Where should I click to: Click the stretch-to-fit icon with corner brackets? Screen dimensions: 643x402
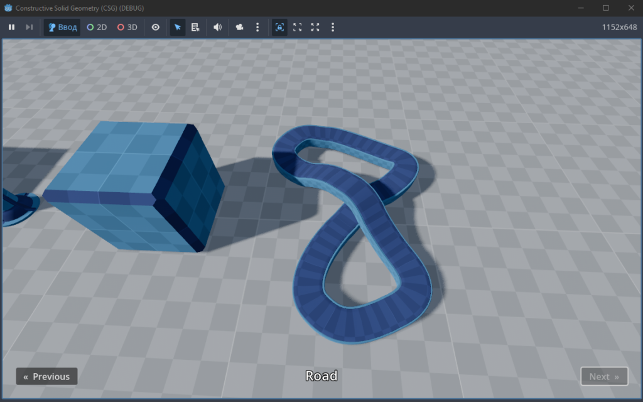(x=297, y=27)
